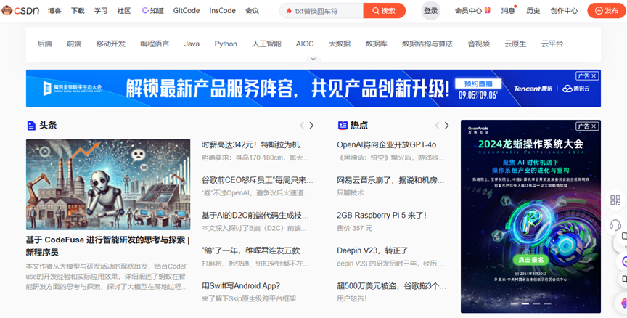Viewport: 627px width, 318px height.
Task: Select the 人工智能 category tab
Action: tap(267, 44)
